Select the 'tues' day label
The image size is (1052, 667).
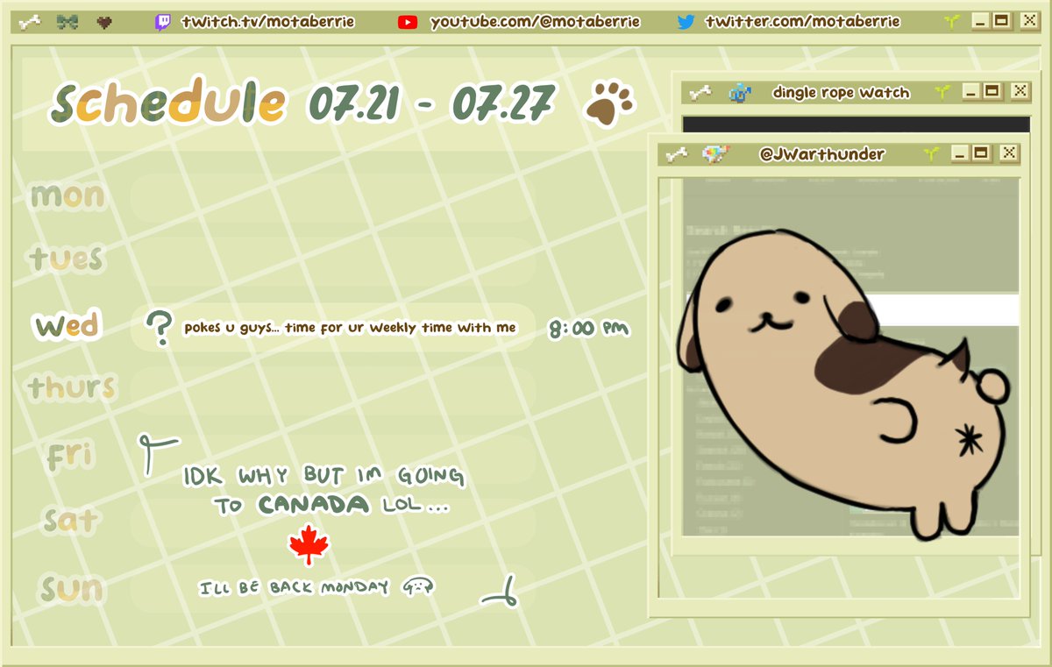(66, 259)
